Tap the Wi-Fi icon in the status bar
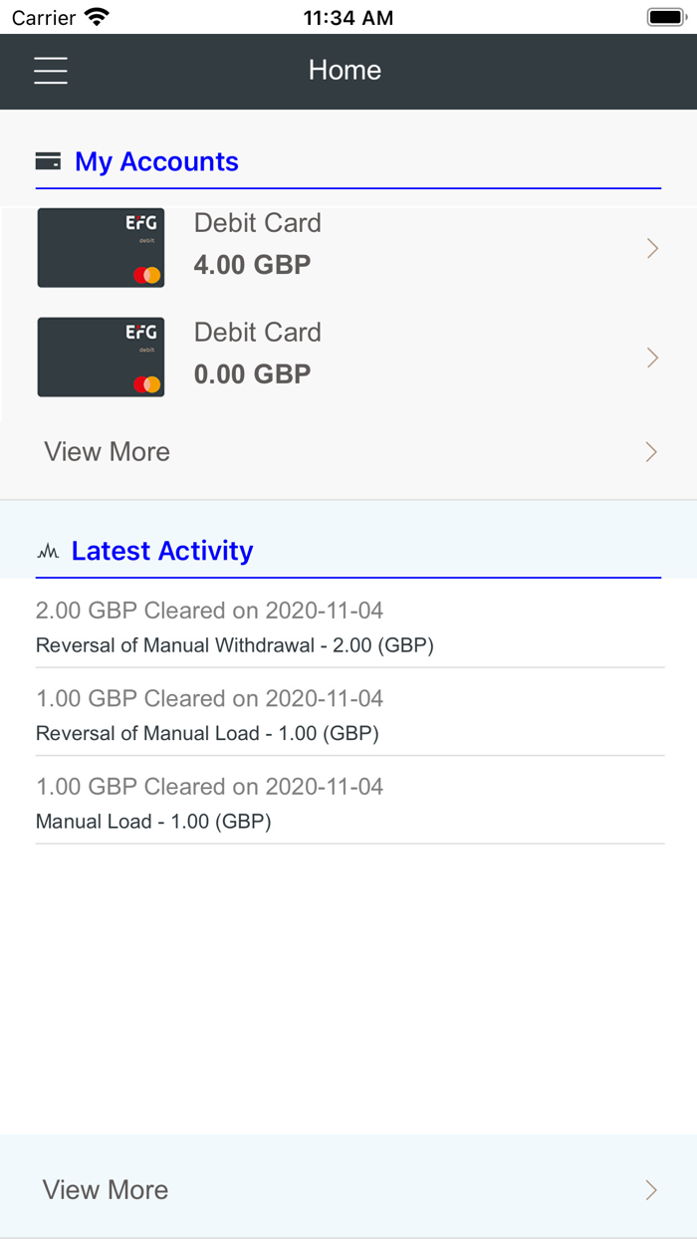The width and height of the screenshot is (697, 1239). click(x=96, y=16)
